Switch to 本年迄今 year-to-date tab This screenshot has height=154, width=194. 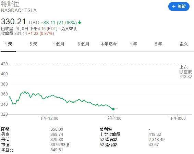(109, 44)
